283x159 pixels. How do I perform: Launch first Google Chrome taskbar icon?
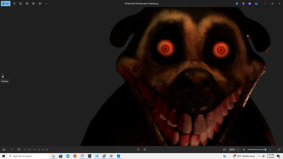[75, 156]
